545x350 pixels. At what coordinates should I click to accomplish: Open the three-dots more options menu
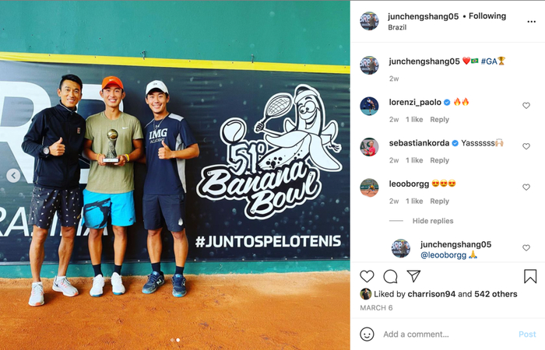pyautogui.click(x=531, y=22)
